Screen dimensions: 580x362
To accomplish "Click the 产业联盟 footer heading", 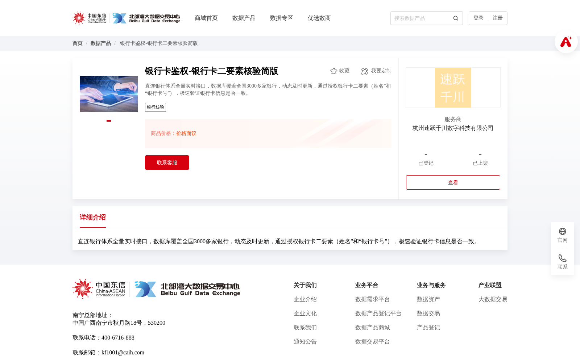I will (x=490, y=285).
